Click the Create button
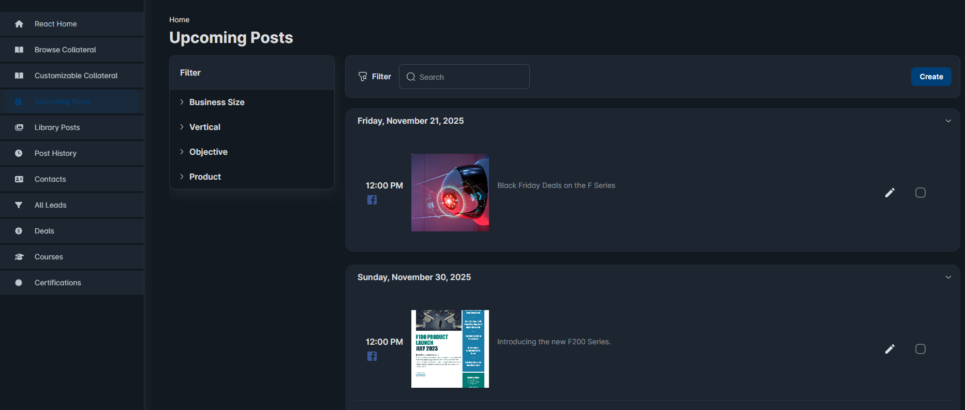 click(x=931, y=77)
